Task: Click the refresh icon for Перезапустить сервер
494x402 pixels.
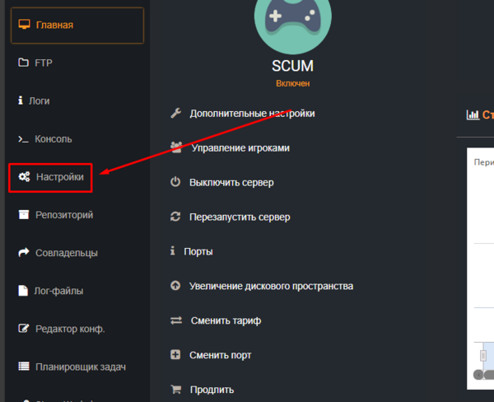Action: click(175, 217)
